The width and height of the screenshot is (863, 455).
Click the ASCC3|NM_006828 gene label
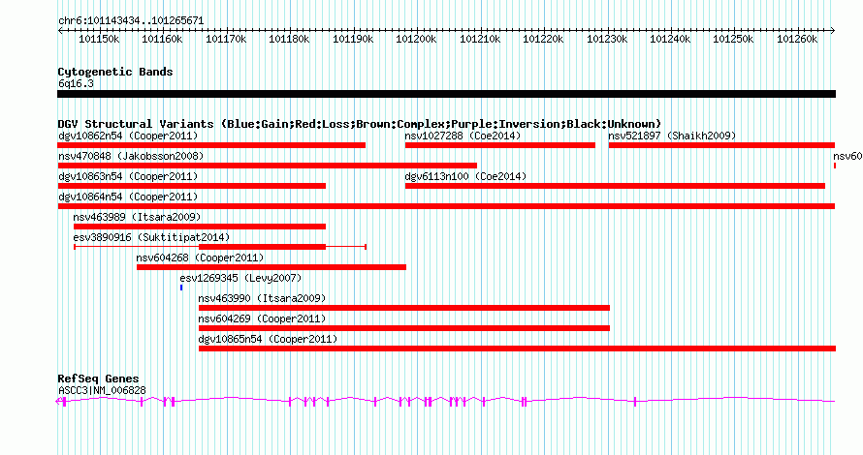(103, 391)
